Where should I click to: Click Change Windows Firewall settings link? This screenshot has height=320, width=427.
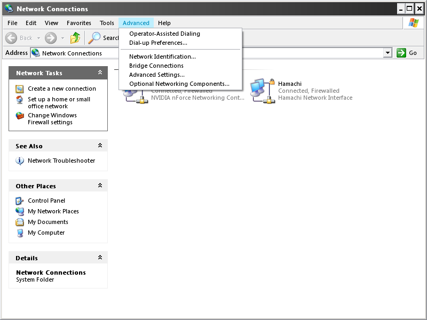tap(52, 119)
